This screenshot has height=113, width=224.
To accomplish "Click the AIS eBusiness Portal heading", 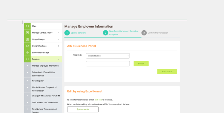I will (x=82, y=46).
